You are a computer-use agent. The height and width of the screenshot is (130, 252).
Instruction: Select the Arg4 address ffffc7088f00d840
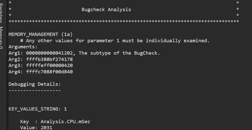(x=49, y=72)
